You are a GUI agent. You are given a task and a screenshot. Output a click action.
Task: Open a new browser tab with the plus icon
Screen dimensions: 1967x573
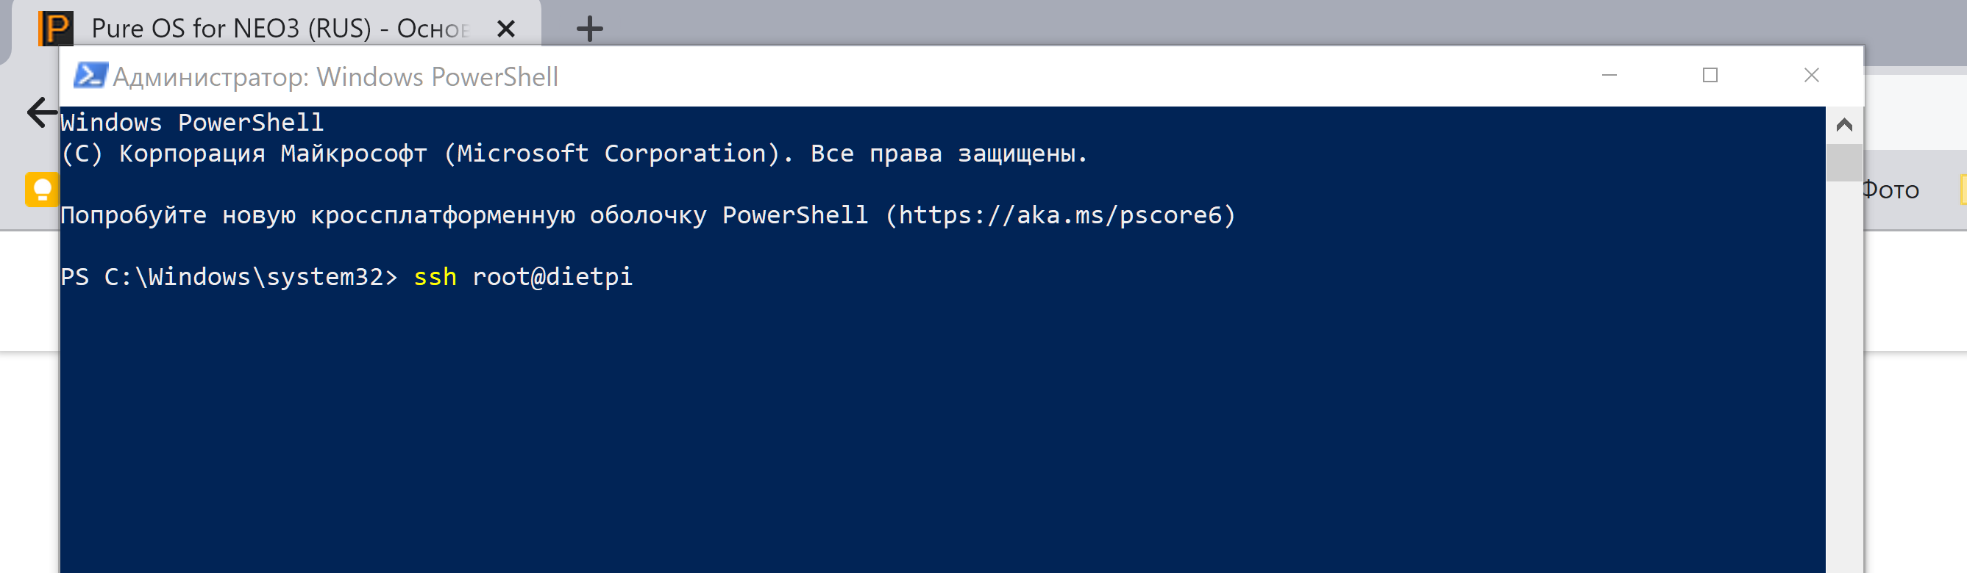[588, 29]
